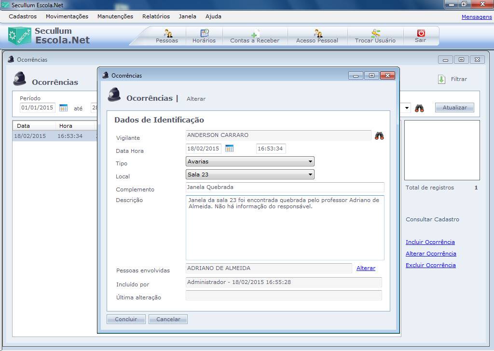The width and height of the screenshot is (494, 351).
Task: Open the Mensagens link
Action: [x=477, y=17]
